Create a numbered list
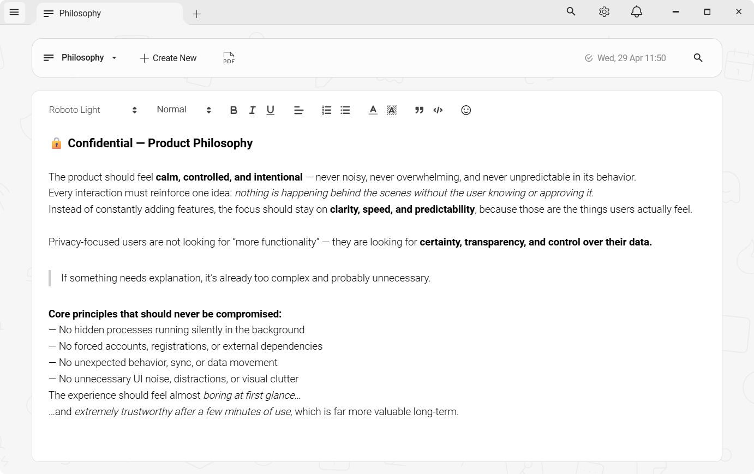Viewport: 754px width, 474px height. click(326, 110)
